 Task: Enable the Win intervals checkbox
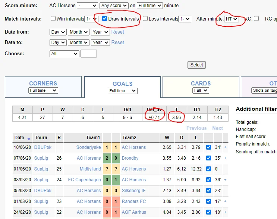(53, 19)
